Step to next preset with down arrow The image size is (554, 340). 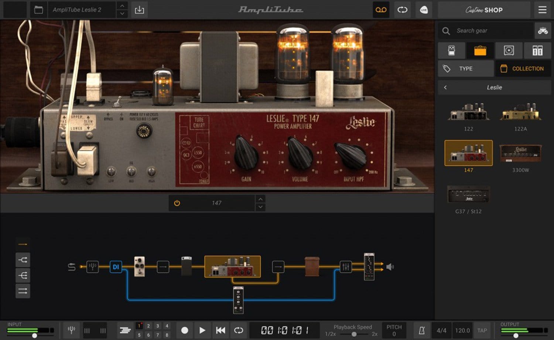coord(122,14)
